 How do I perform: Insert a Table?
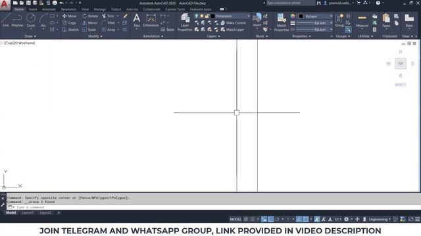click(167, 29)
